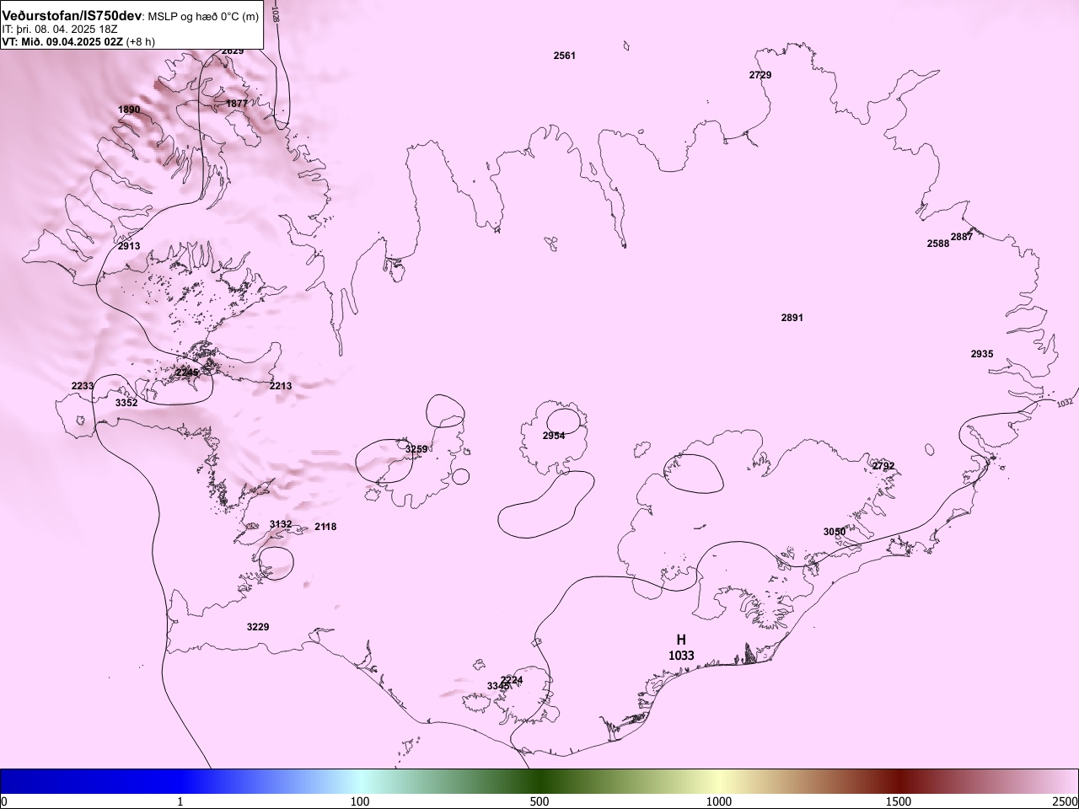The image size is (1079, 809).
Task: Click the height value 3352
Action: (126, 403)
